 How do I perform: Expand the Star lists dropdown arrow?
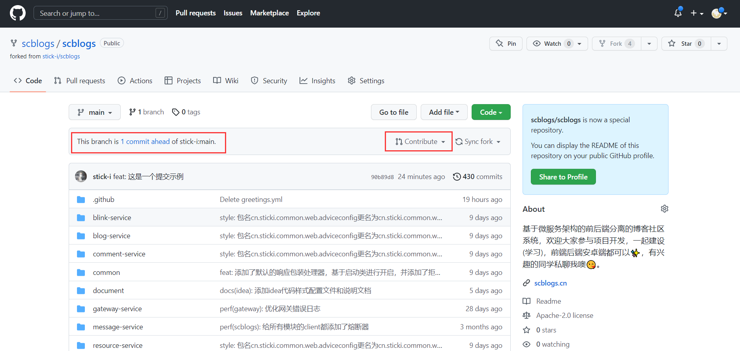(x=719, y=43)
